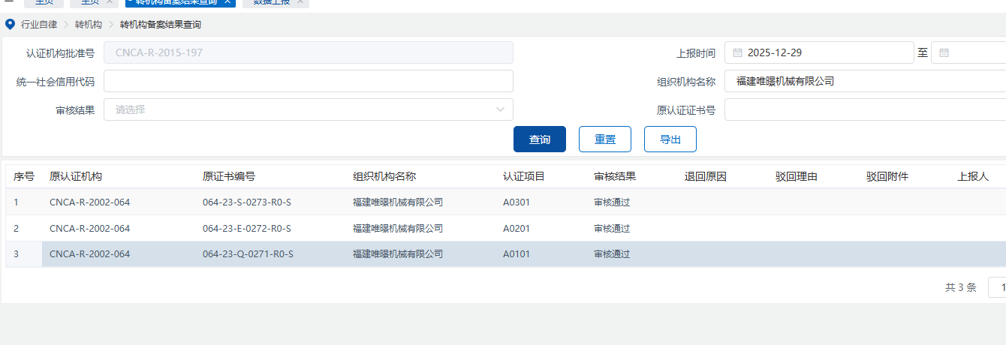Click the end date calendar icon
The height and width of the screenshot is (345, 1006).
944,53
